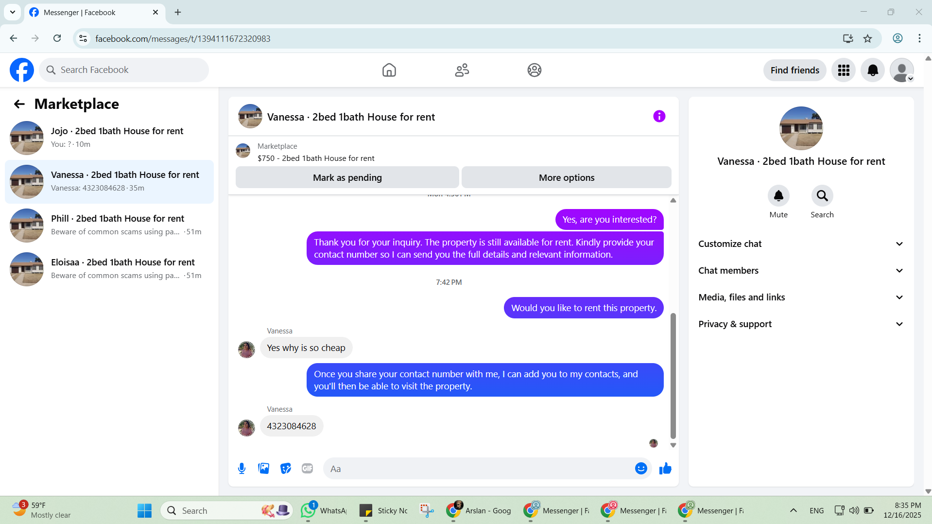Open the Phill 2bed 1bath conversation
This screenshot has width=932, height=524.
pos(109,226)
